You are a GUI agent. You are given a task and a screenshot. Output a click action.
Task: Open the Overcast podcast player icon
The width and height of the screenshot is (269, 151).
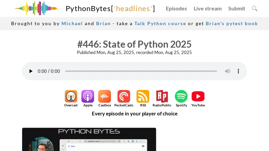click(71, 97)
